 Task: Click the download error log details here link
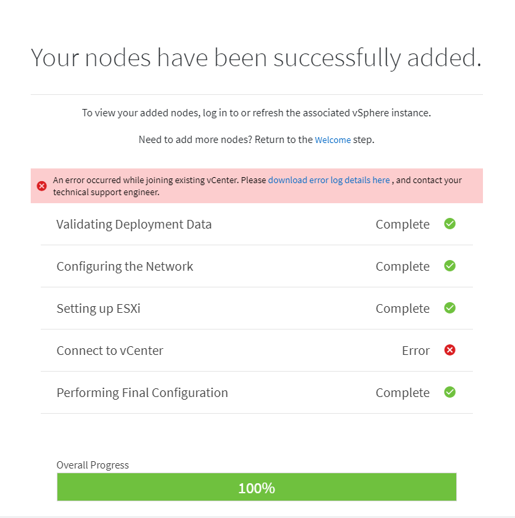tap(329, 180)
